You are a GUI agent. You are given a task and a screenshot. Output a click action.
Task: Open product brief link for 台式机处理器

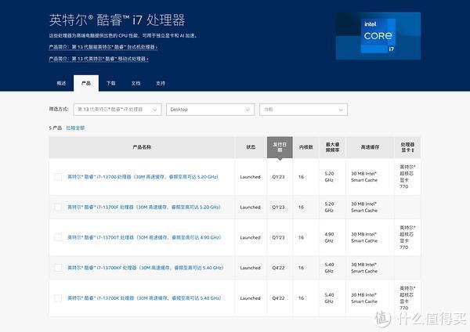pyautogui.click(x=103, y=47)
